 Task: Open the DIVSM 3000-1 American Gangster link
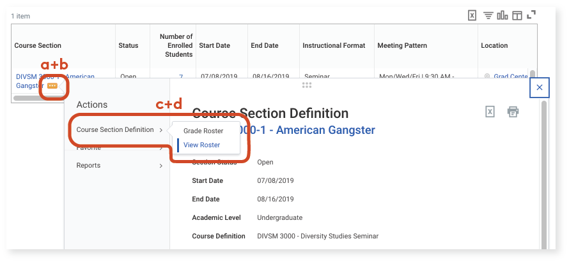point(55,81)
